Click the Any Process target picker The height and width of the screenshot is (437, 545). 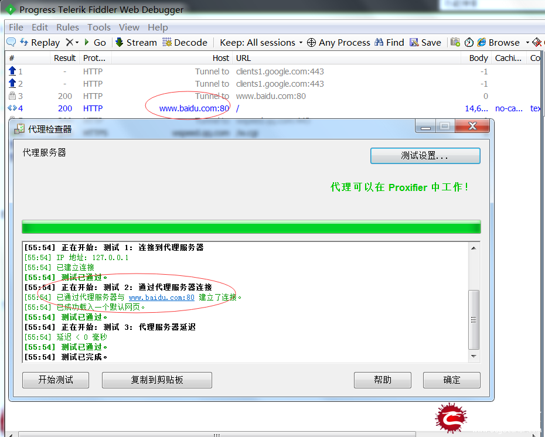click(339, 42)
